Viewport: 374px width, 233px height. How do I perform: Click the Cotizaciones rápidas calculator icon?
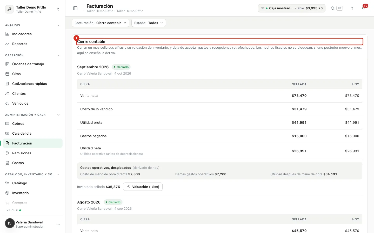7,84
